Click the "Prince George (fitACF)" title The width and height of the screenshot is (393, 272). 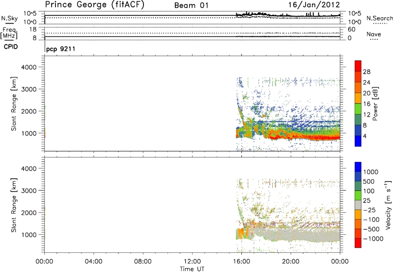pyautogui.click(x=94, y=5)
